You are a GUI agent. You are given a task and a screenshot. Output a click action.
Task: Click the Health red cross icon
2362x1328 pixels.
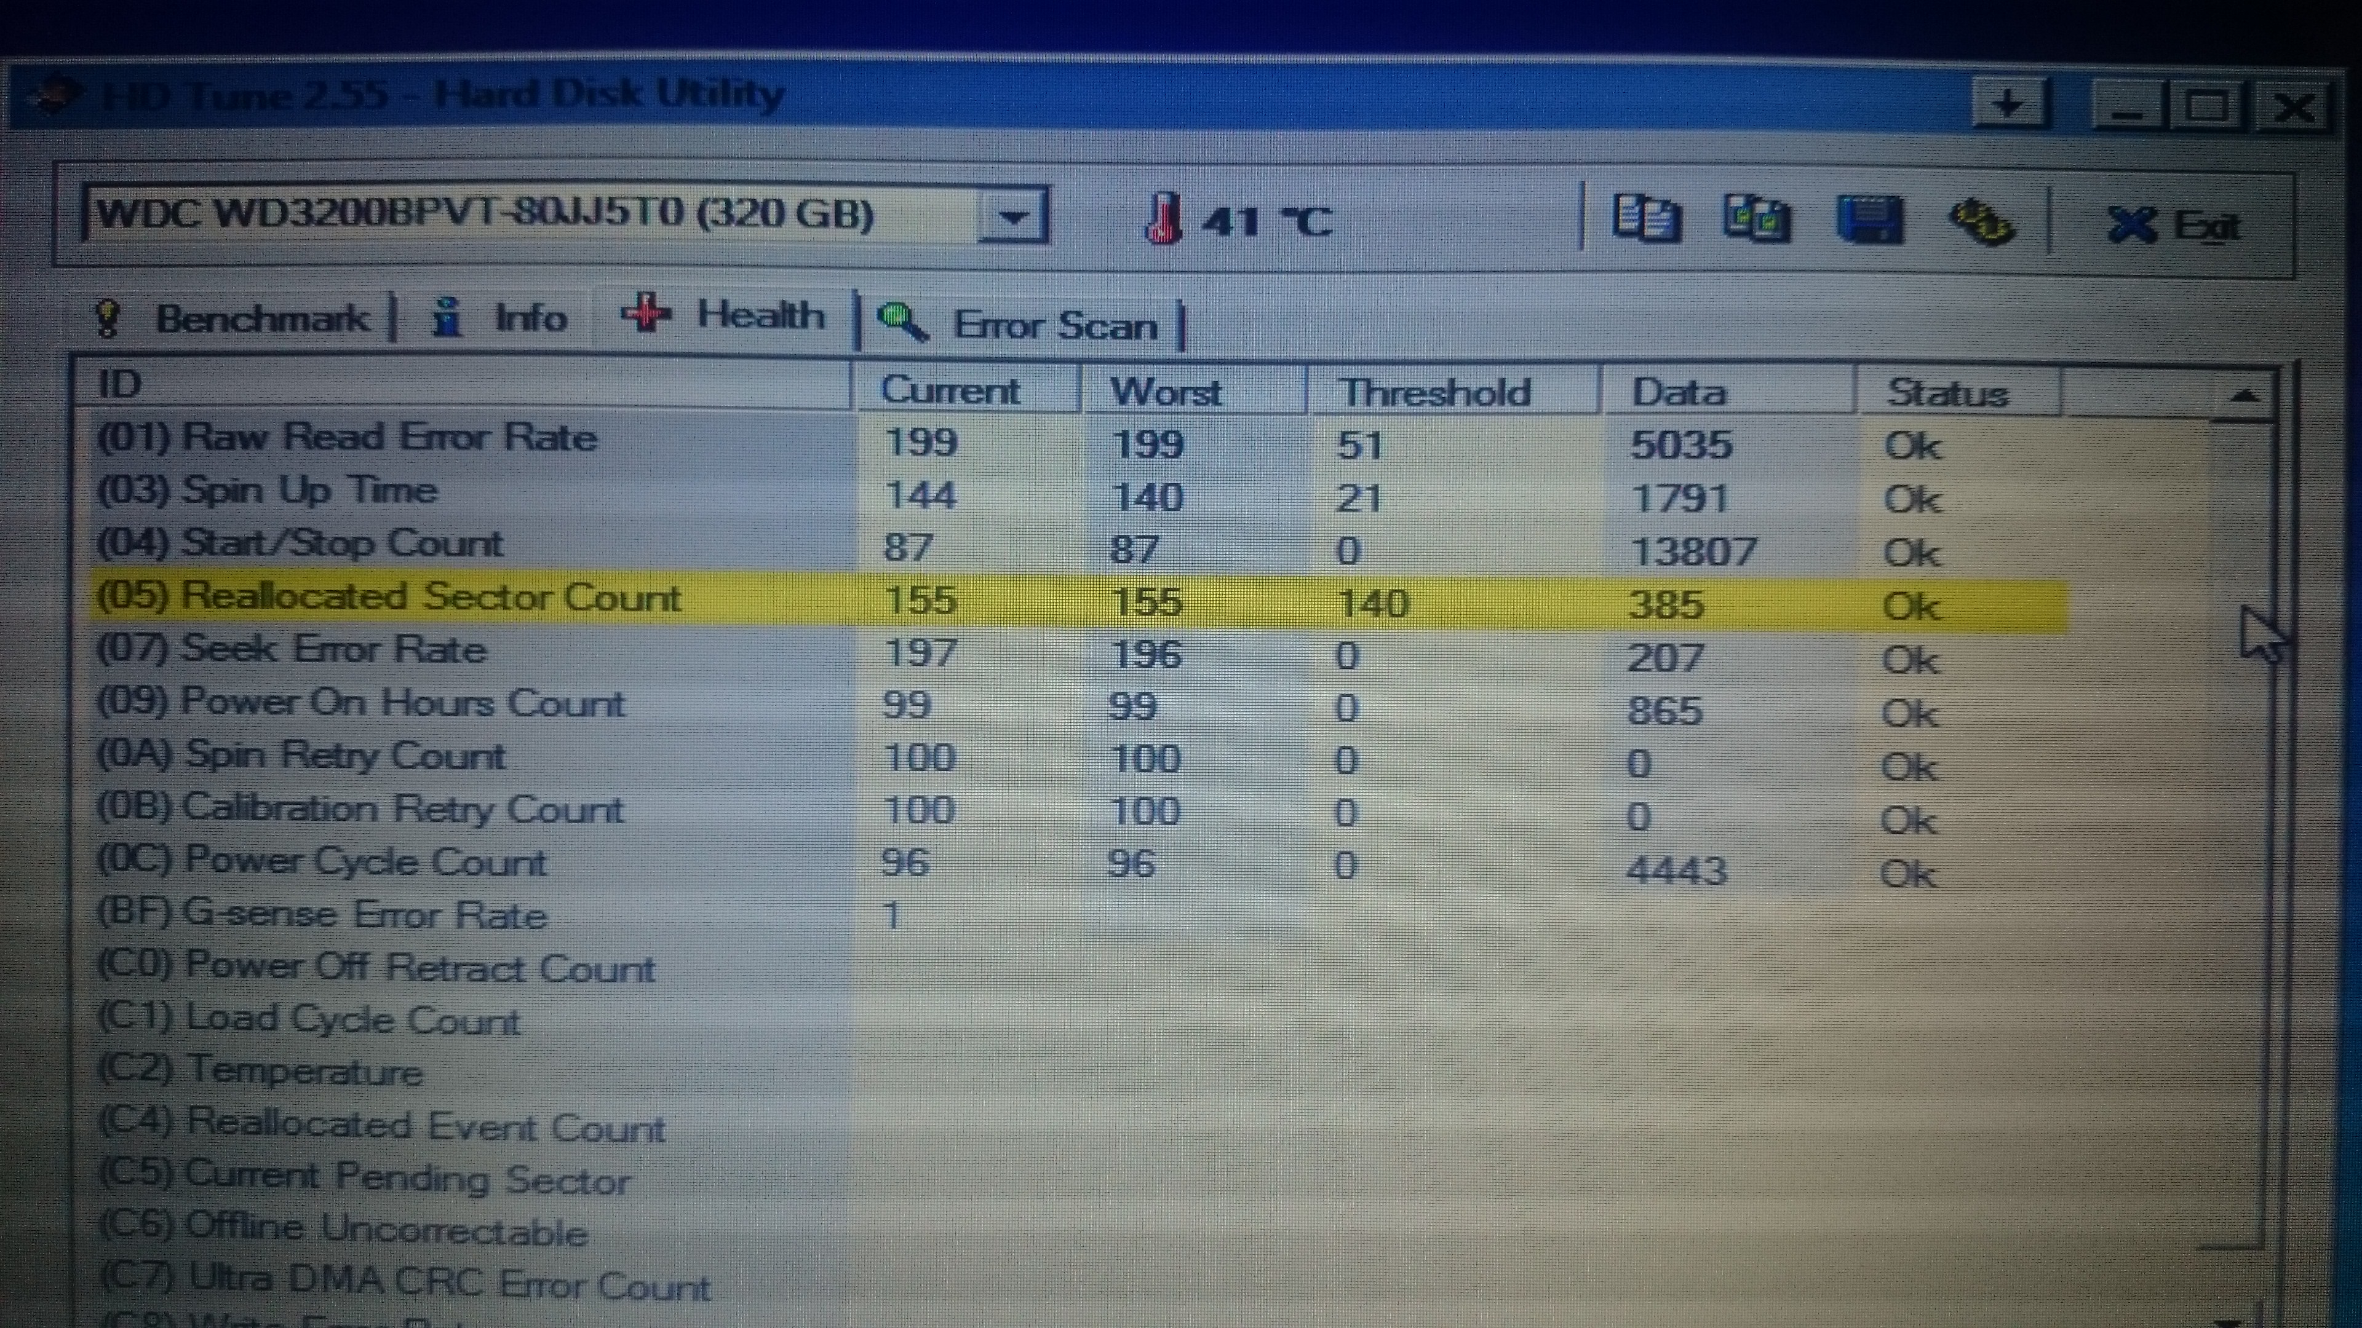click(646, 314)
